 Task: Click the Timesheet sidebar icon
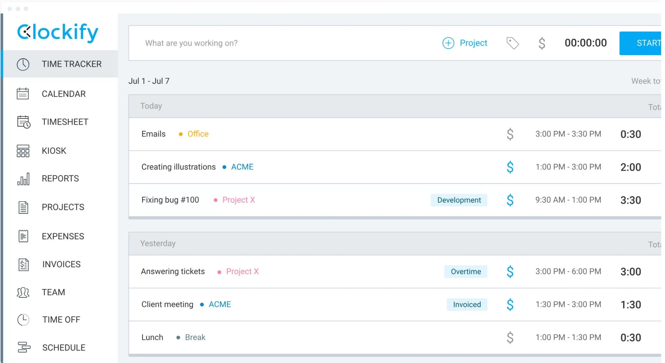click(x=23, y=122)
